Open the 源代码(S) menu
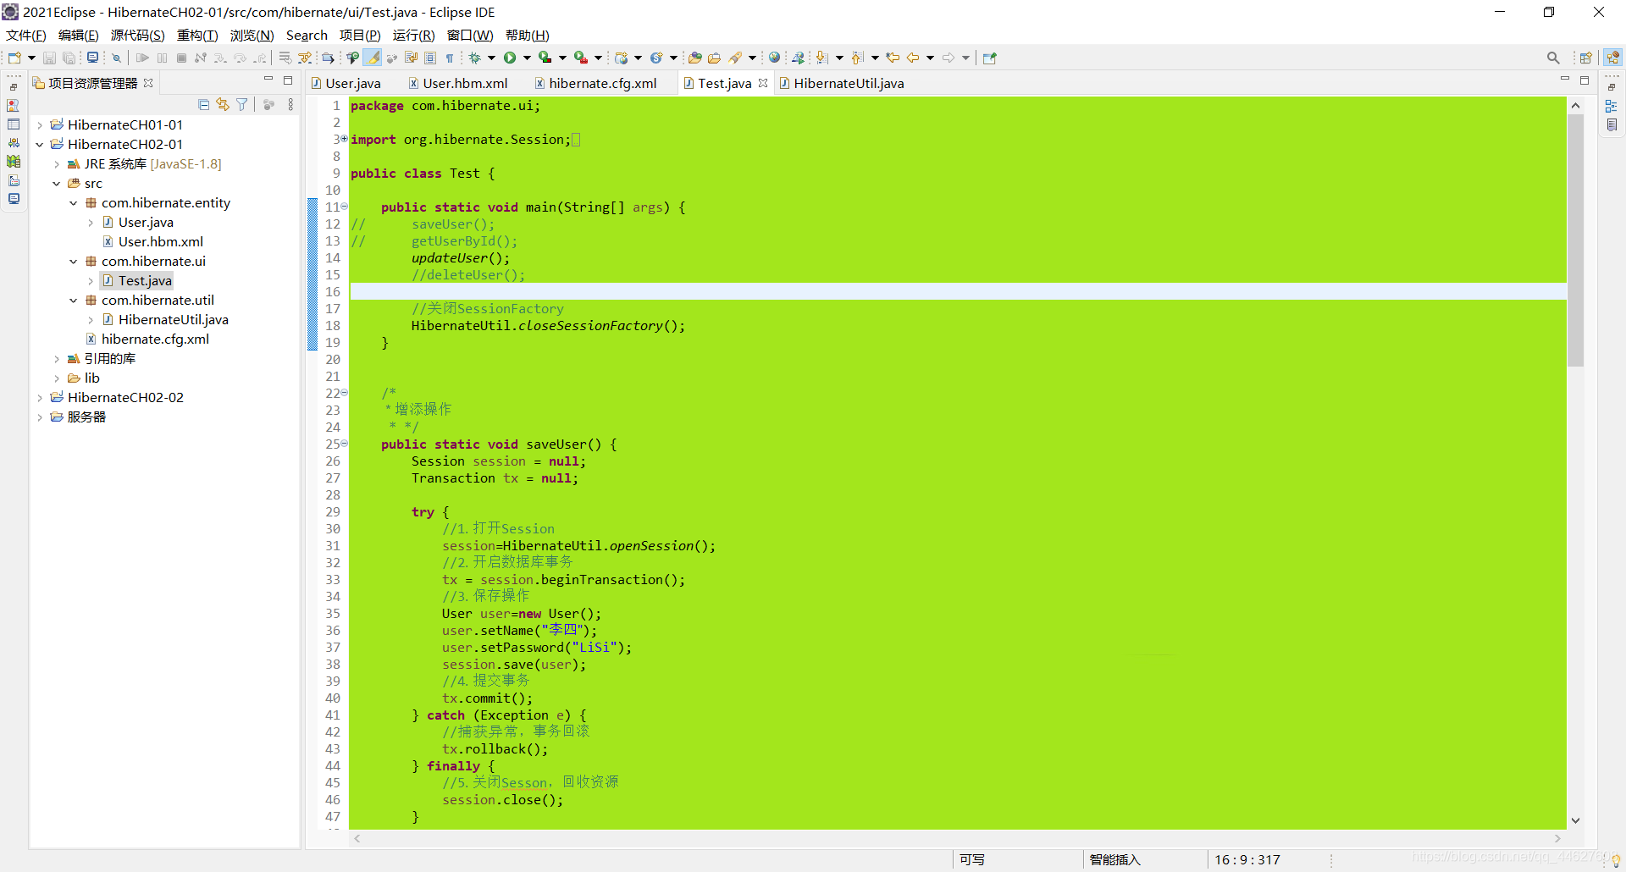 pos(137,35)
